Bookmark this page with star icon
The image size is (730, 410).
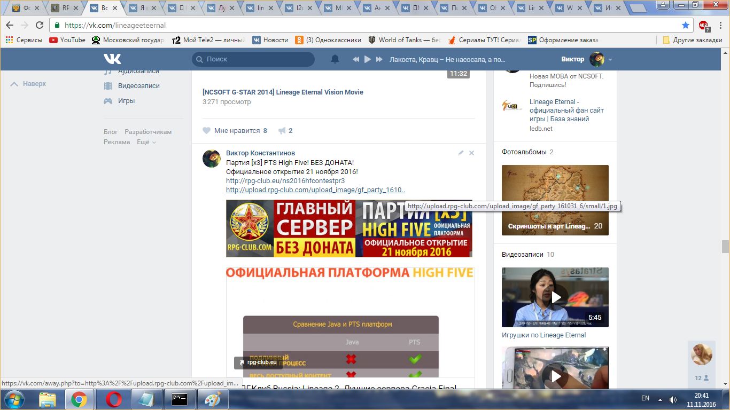[686, 25]
